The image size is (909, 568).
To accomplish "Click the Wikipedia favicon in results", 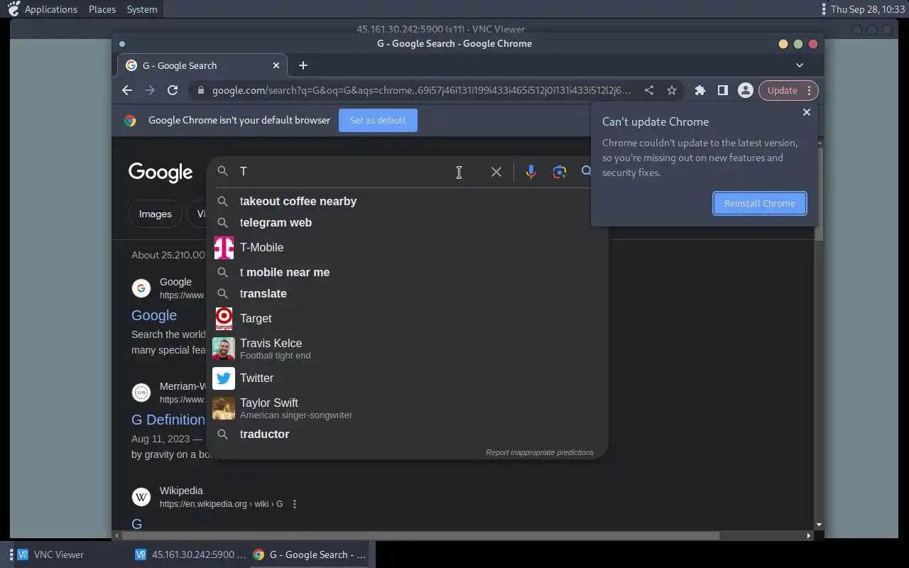I will [x=141, y=497].
